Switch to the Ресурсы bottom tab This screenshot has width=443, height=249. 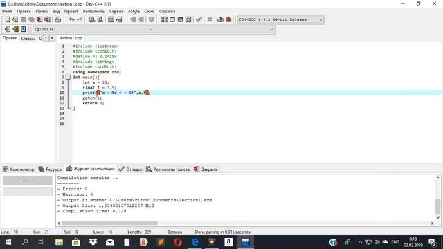(51, 169)
